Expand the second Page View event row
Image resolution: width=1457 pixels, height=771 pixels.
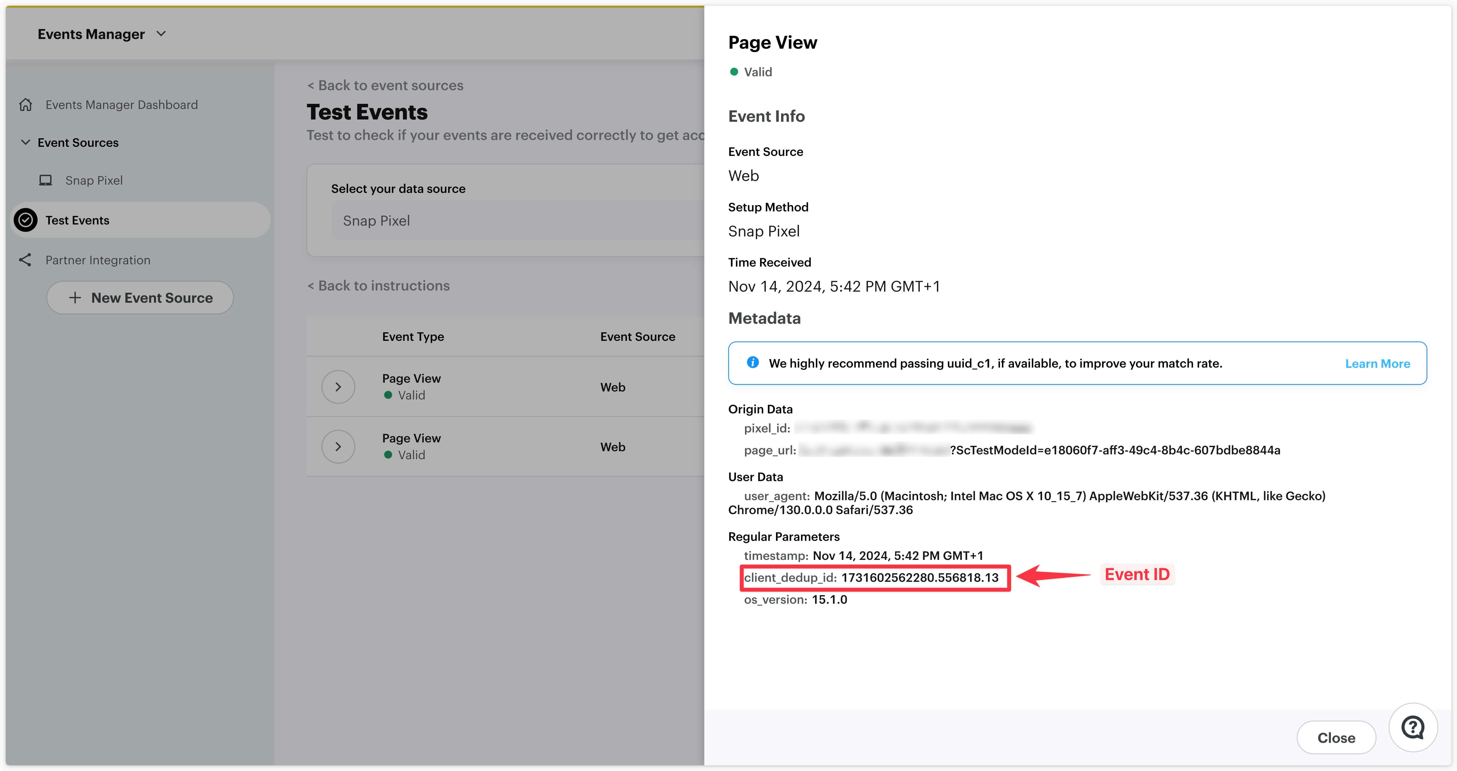338,446
